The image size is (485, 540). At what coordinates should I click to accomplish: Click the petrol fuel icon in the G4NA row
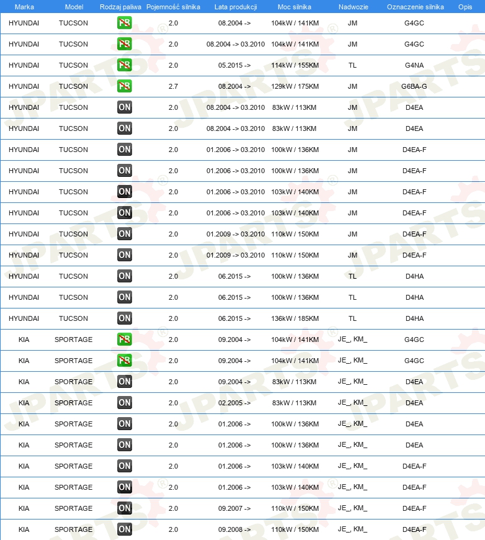point(124,65)
